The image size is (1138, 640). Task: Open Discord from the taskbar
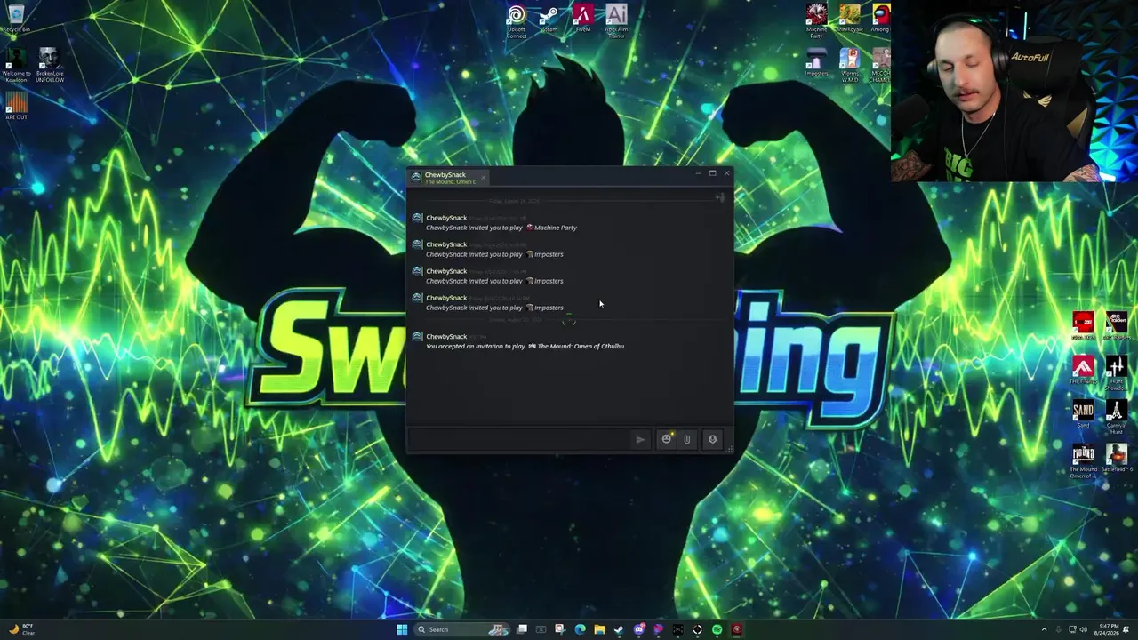point(638,629)
